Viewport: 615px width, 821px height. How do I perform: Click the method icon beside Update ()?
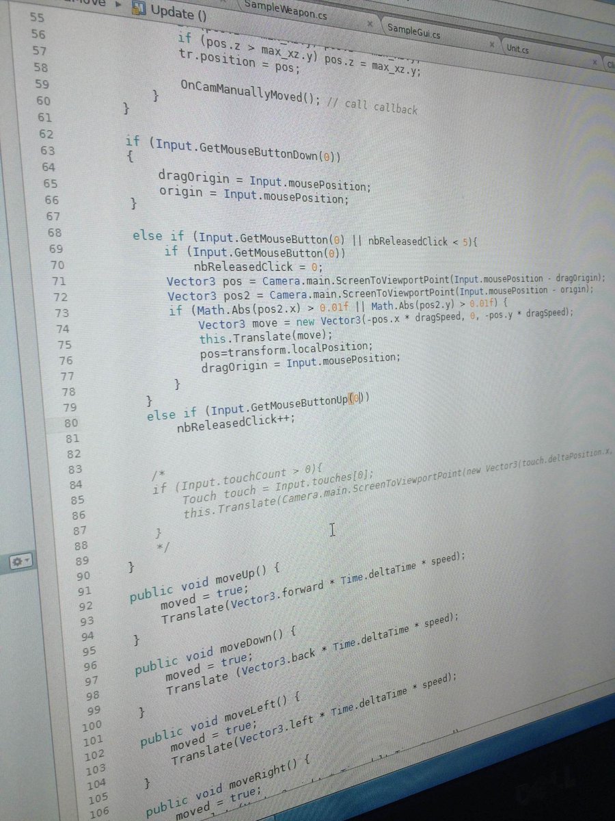tap(139, 9)
